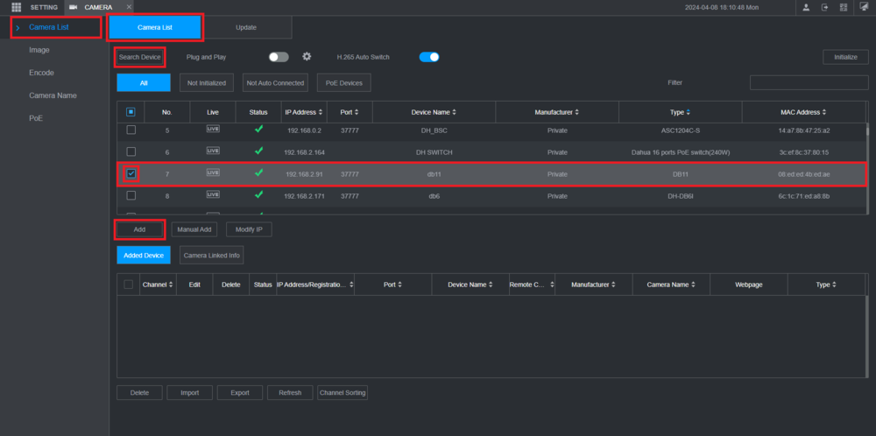
Task: Switch to the Update tab
Action: tap(246, 27)
